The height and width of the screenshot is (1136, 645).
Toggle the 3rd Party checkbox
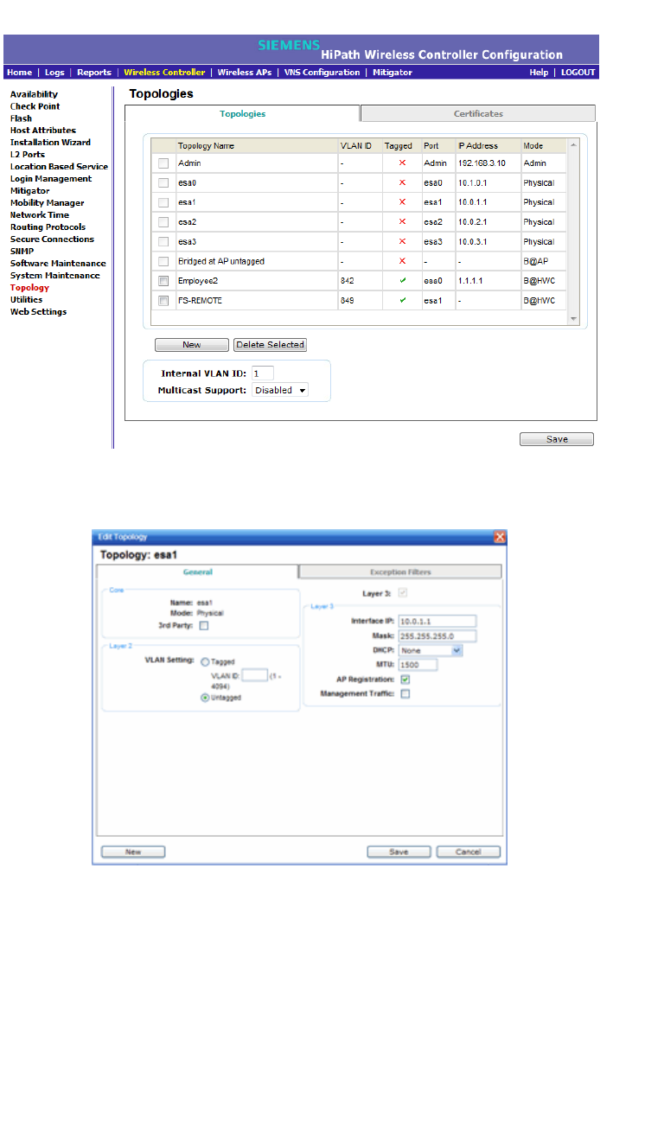click(204, 625)
